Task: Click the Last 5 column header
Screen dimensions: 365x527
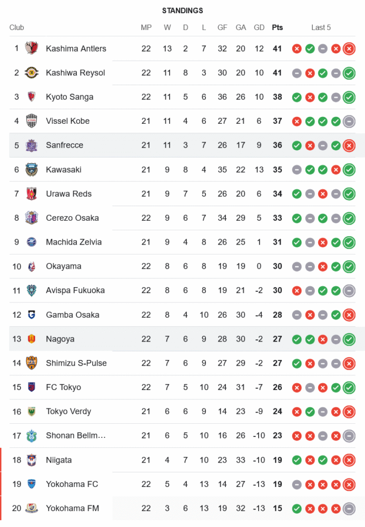Action: pos(321,27)
